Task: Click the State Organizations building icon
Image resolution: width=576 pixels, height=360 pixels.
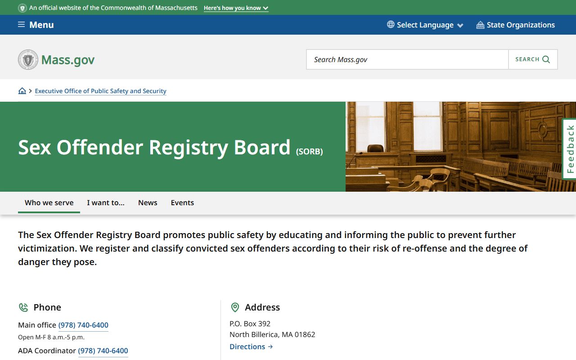Action: pos(480,25)
